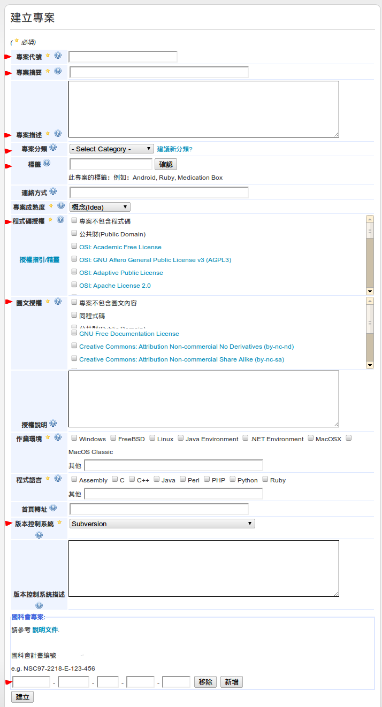Click help icon beside 專案代號

point(58,56)
